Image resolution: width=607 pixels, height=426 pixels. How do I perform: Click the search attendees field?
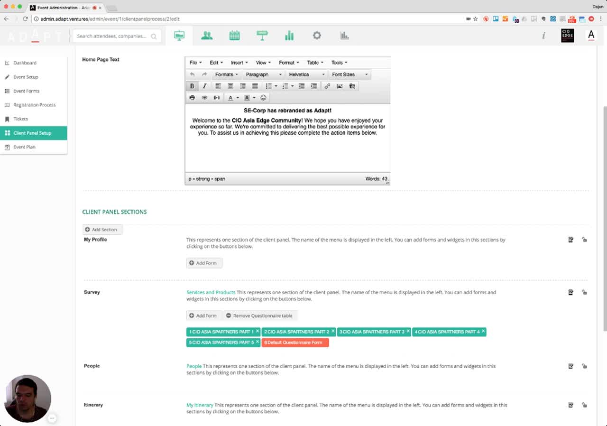[x=116, y=36]
